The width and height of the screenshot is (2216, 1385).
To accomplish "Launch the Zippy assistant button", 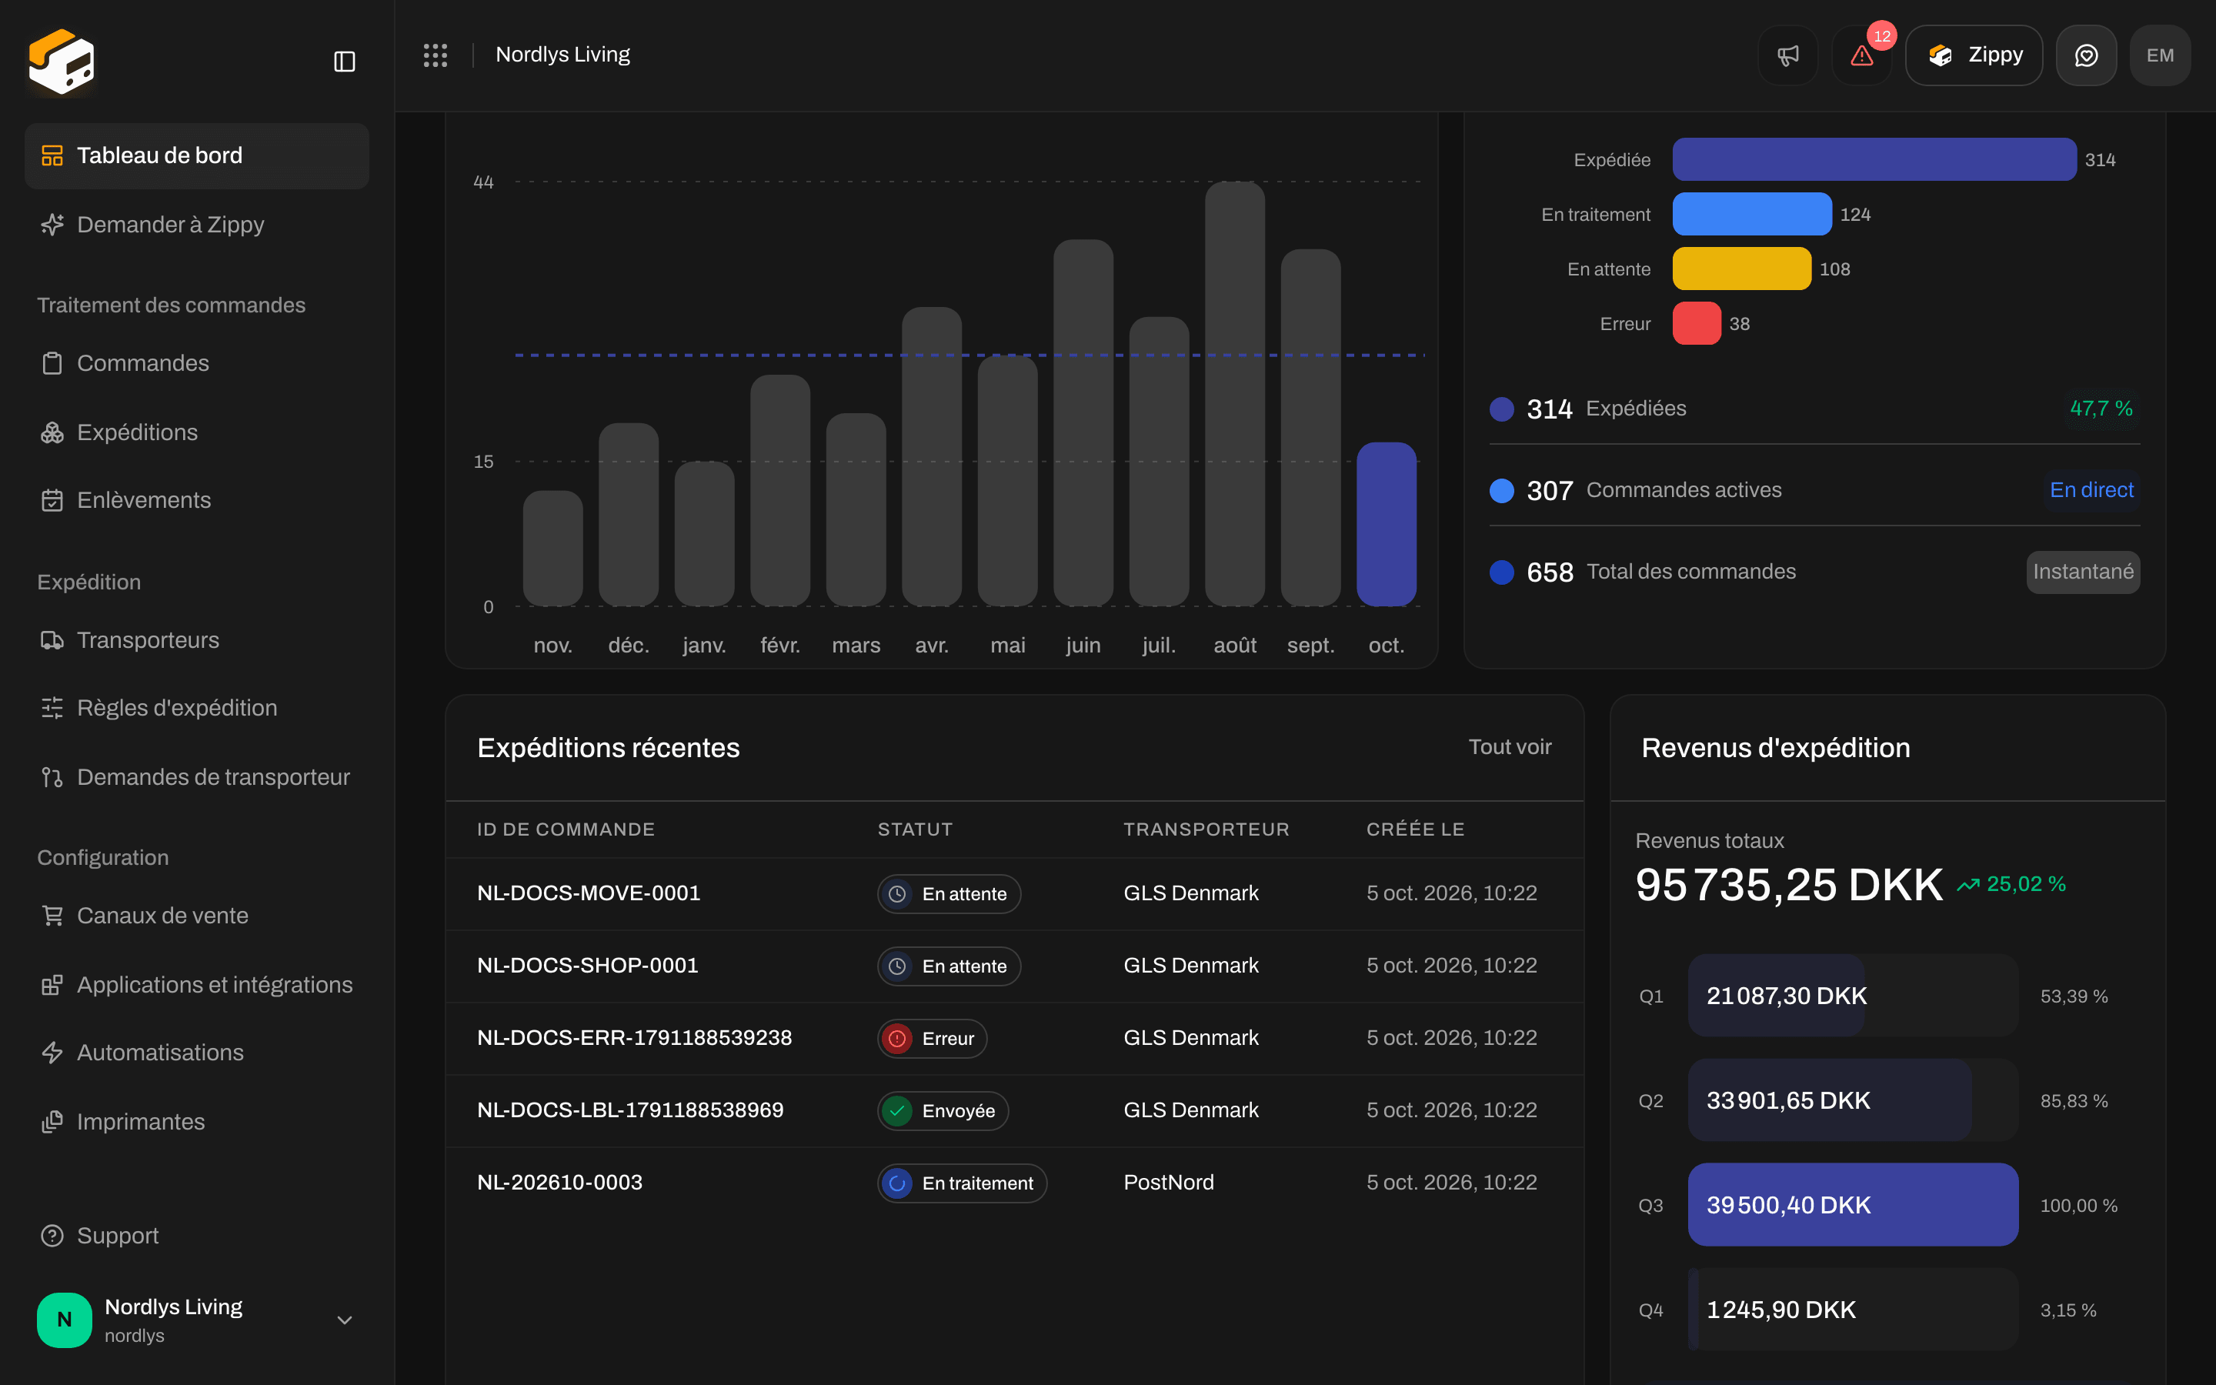I will click(1974, 55).
